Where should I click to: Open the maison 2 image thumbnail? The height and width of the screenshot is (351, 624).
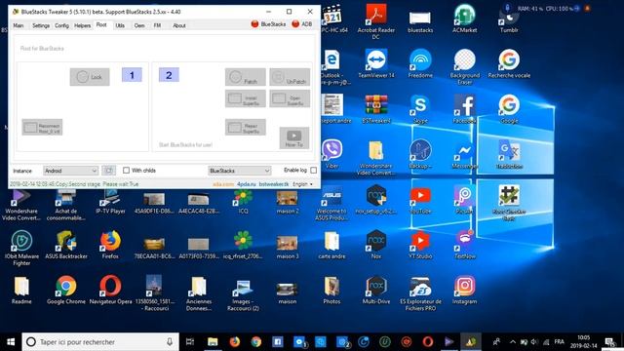pyautogui.click(x=288, y=203)
